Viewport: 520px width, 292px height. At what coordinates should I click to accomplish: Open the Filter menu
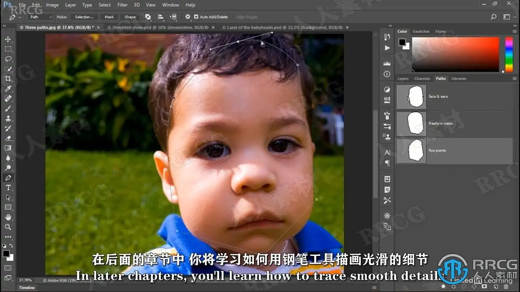click(x=122, y=5)
